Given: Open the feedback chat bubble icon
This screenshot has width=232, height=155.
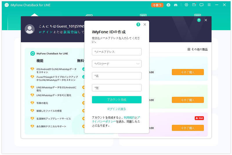Looking at the screenshot, I should (x=201, y=5).
